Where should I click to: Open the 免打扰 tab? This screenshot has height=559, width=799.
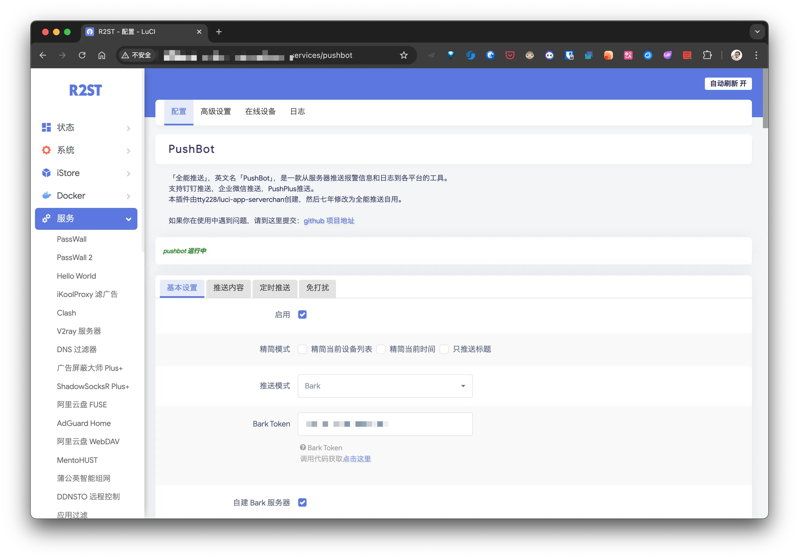pos(317,288)
